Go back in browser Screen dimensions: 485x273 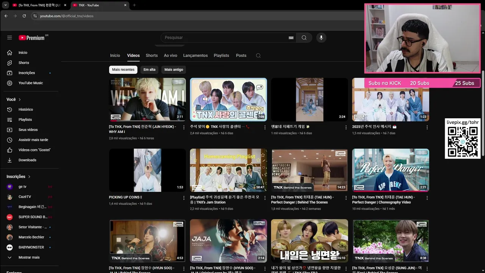6,16
